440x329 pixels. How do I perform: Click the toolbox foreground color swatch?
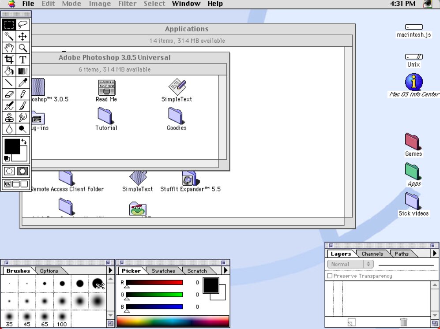pos(12,146)
